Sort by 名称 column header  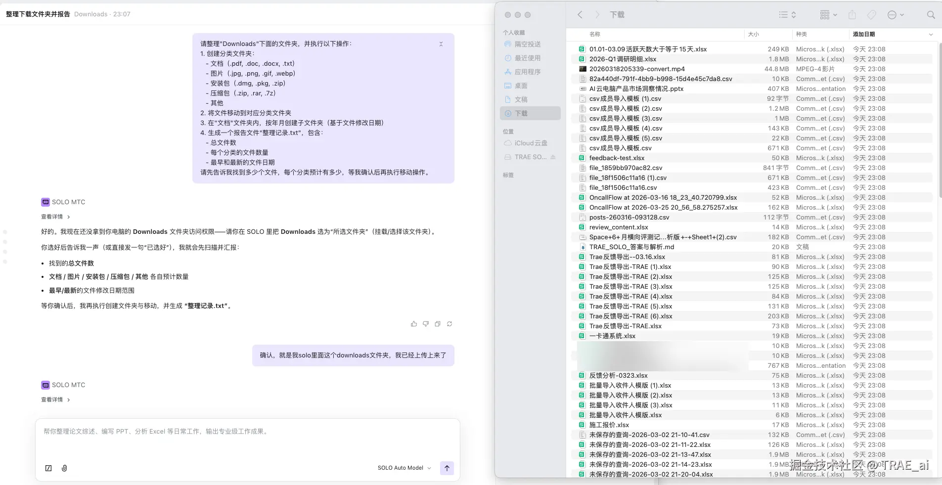click(595, 34)
